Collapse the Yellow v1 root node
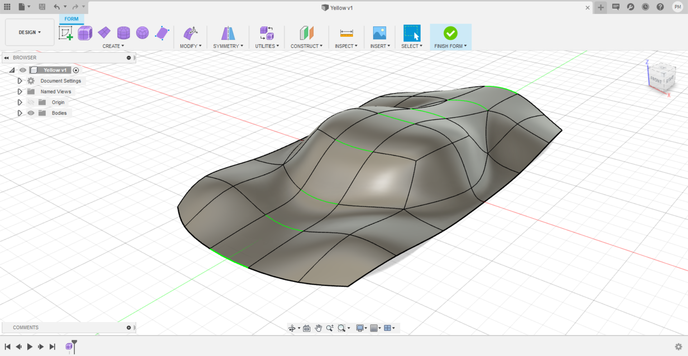 click(x=12, y=70)
